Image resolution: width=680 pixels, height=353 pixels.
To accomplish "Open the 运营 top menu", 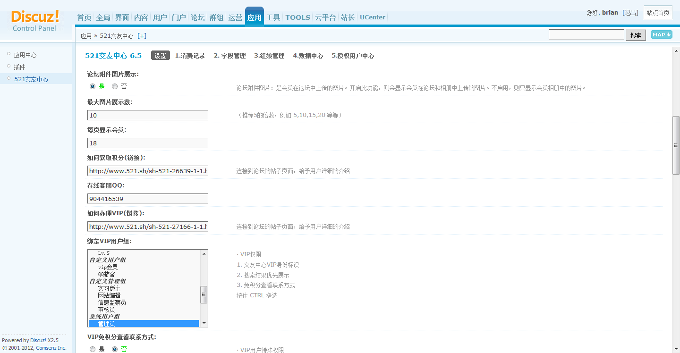I will tap(236, 17).
